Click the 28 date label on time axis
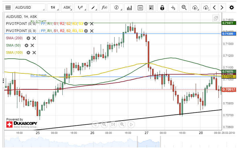 (x=201, y=133)
